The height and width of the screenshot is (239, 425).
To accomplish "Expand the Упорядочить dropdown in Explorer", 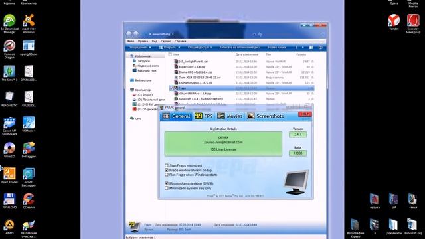I will (x=140, y=47).
